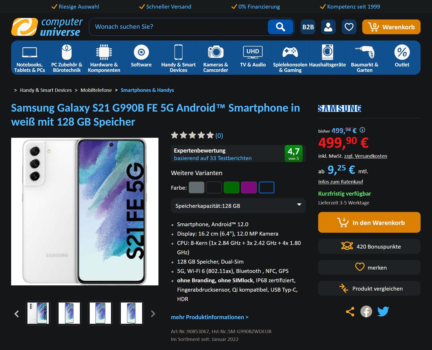Select the gray color variant
Image resolution: width=432 pixels, height=350 pixels.
tap(197, 188)
